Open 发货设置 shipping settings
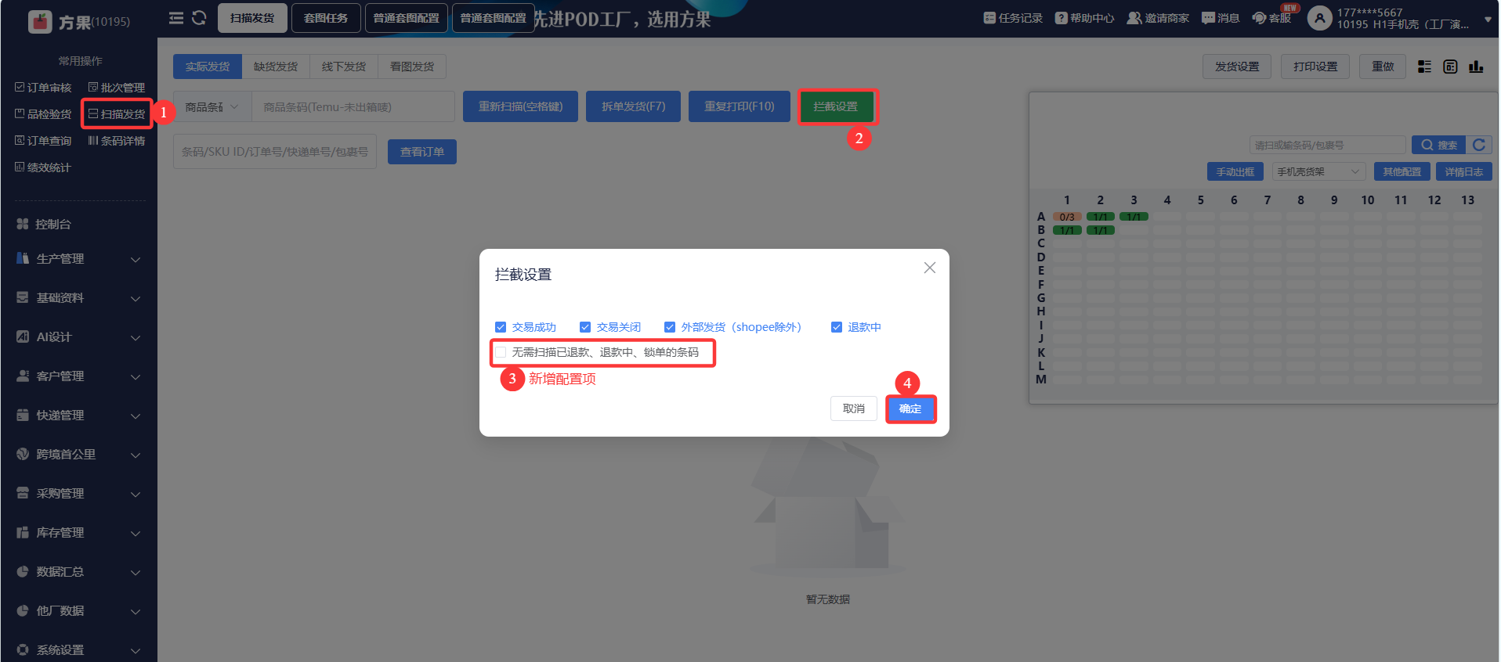Image resolution: width=1501 pixels, height=662 pixels. coord(1238,67)
